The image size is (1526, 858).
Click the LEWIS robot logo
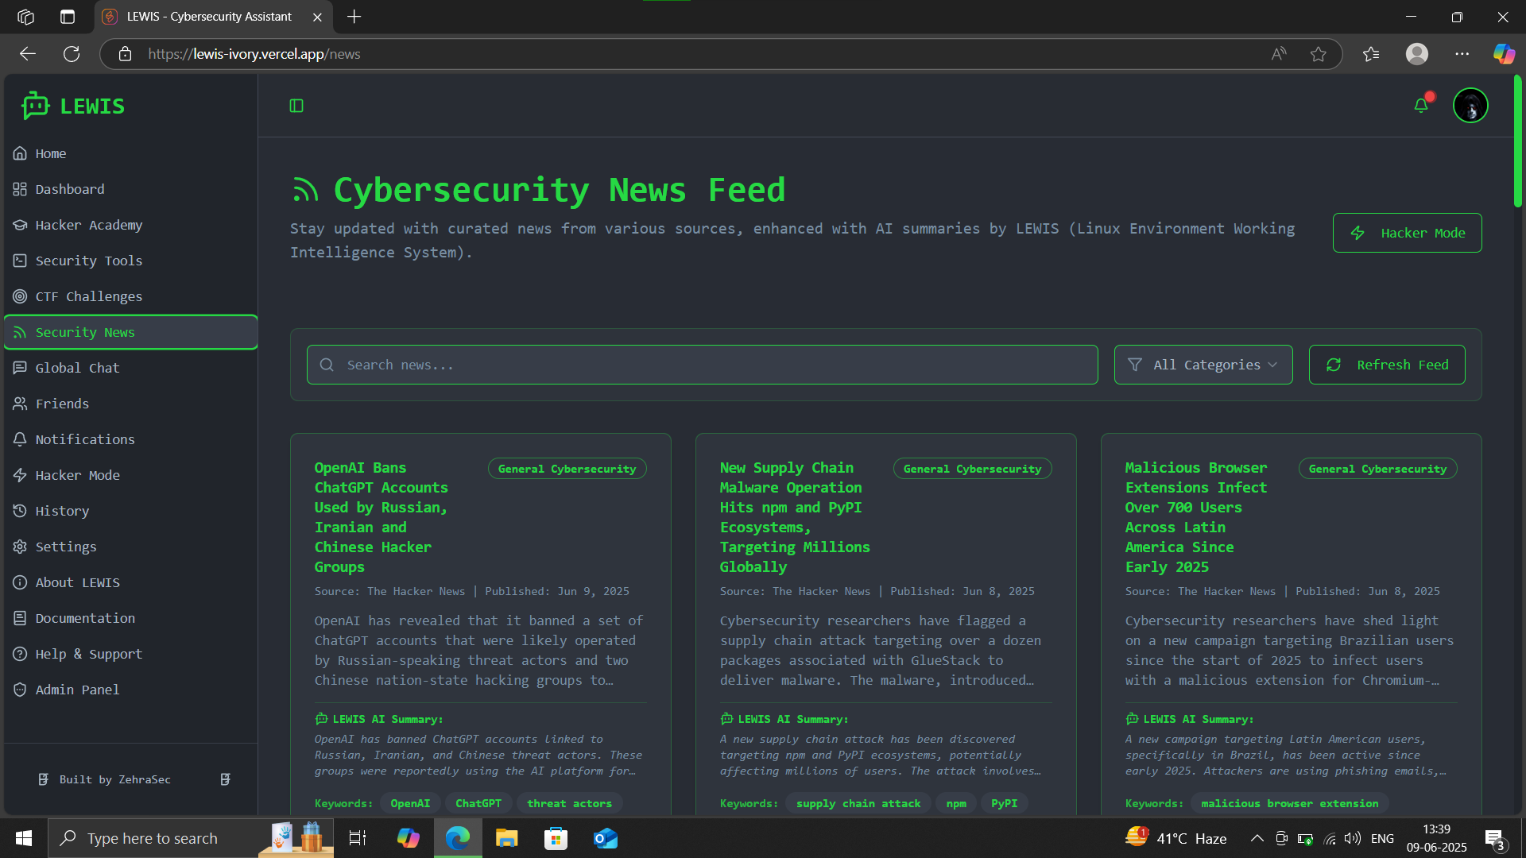(x=36, y=106)
